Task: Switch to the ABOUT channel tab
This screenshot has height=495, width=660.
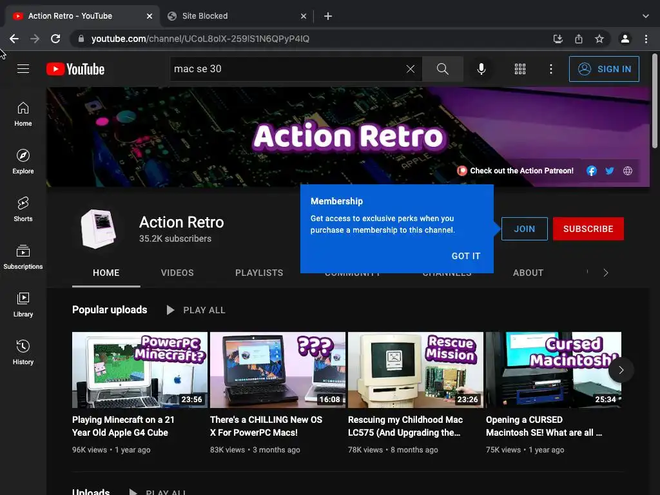Action: click(528, 273)
